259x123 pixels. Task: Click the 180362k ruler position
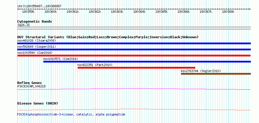click(95, 12)
